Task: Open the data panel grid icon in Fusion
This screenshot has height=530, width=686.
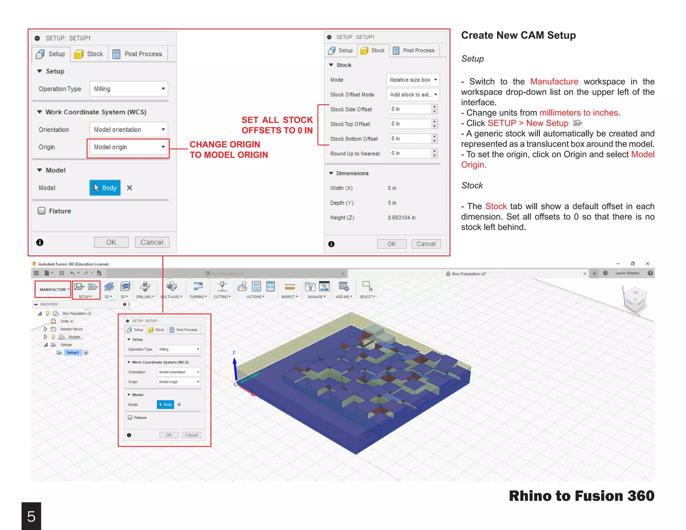Action: point(36,273)
